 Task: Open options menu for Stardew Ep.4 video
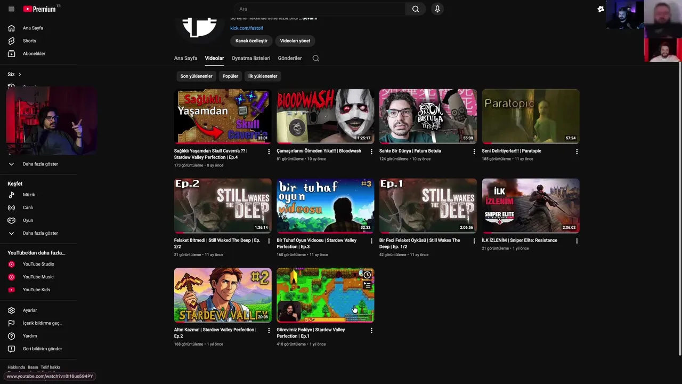pyautogui.click(x=269, y=151)
